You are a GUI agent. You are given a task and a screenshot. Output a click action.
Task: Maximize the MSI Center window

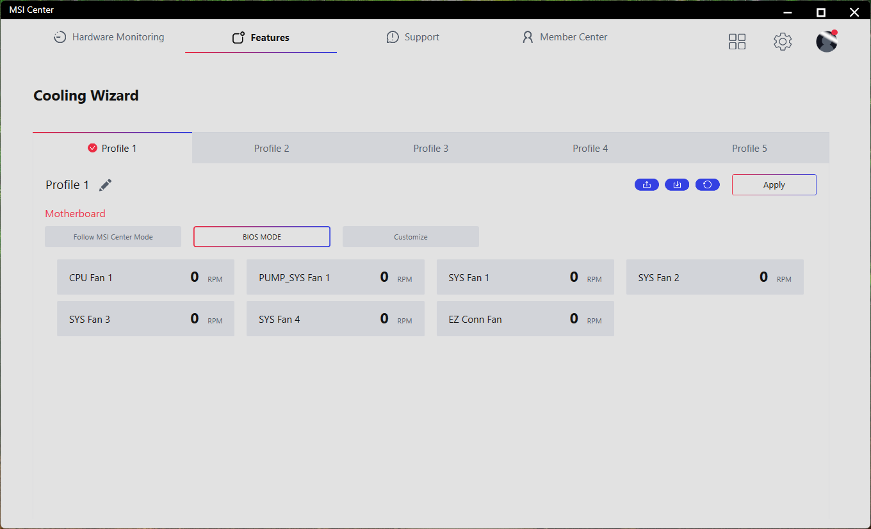821,12
